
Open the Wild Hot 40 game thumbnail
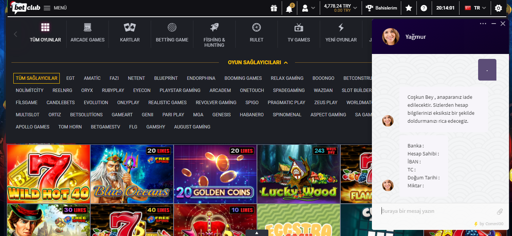click(x=48, y=174)
